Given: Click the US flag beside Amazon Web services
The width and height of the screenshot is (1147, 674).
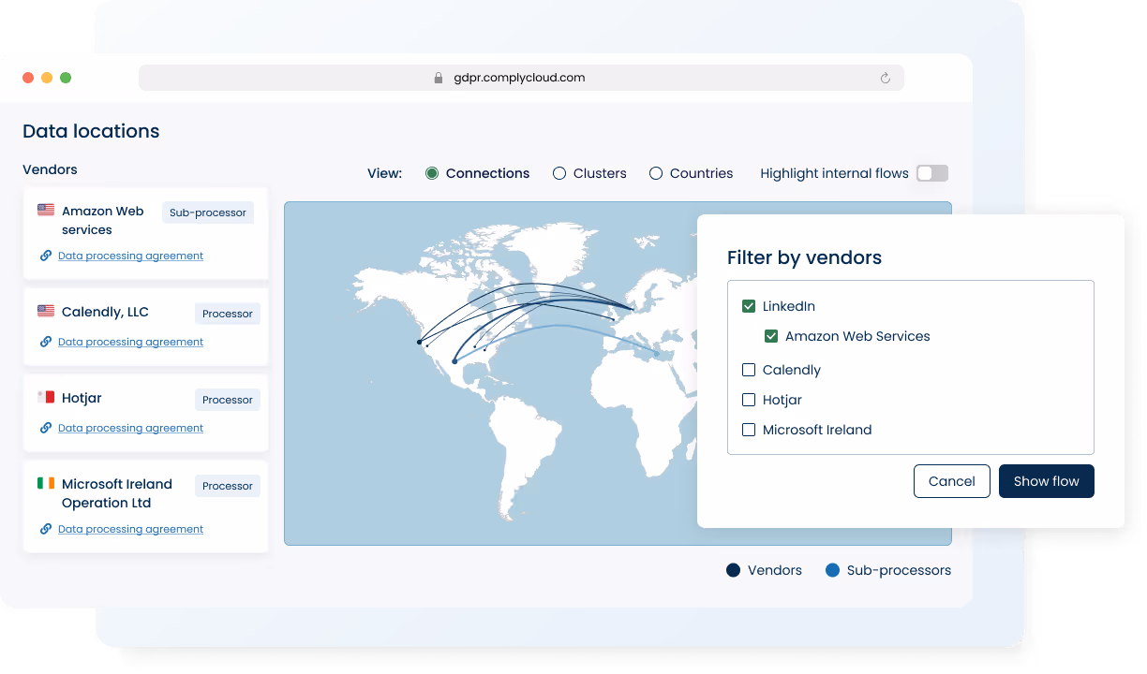Looking at the screenshot, I should tap(46, 211).
